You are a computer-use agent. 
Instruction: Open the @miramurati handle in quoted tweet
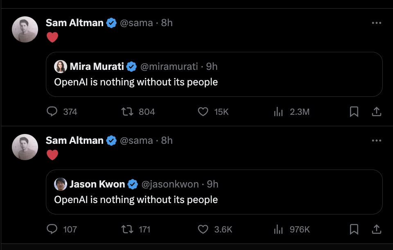pos(169,66)
